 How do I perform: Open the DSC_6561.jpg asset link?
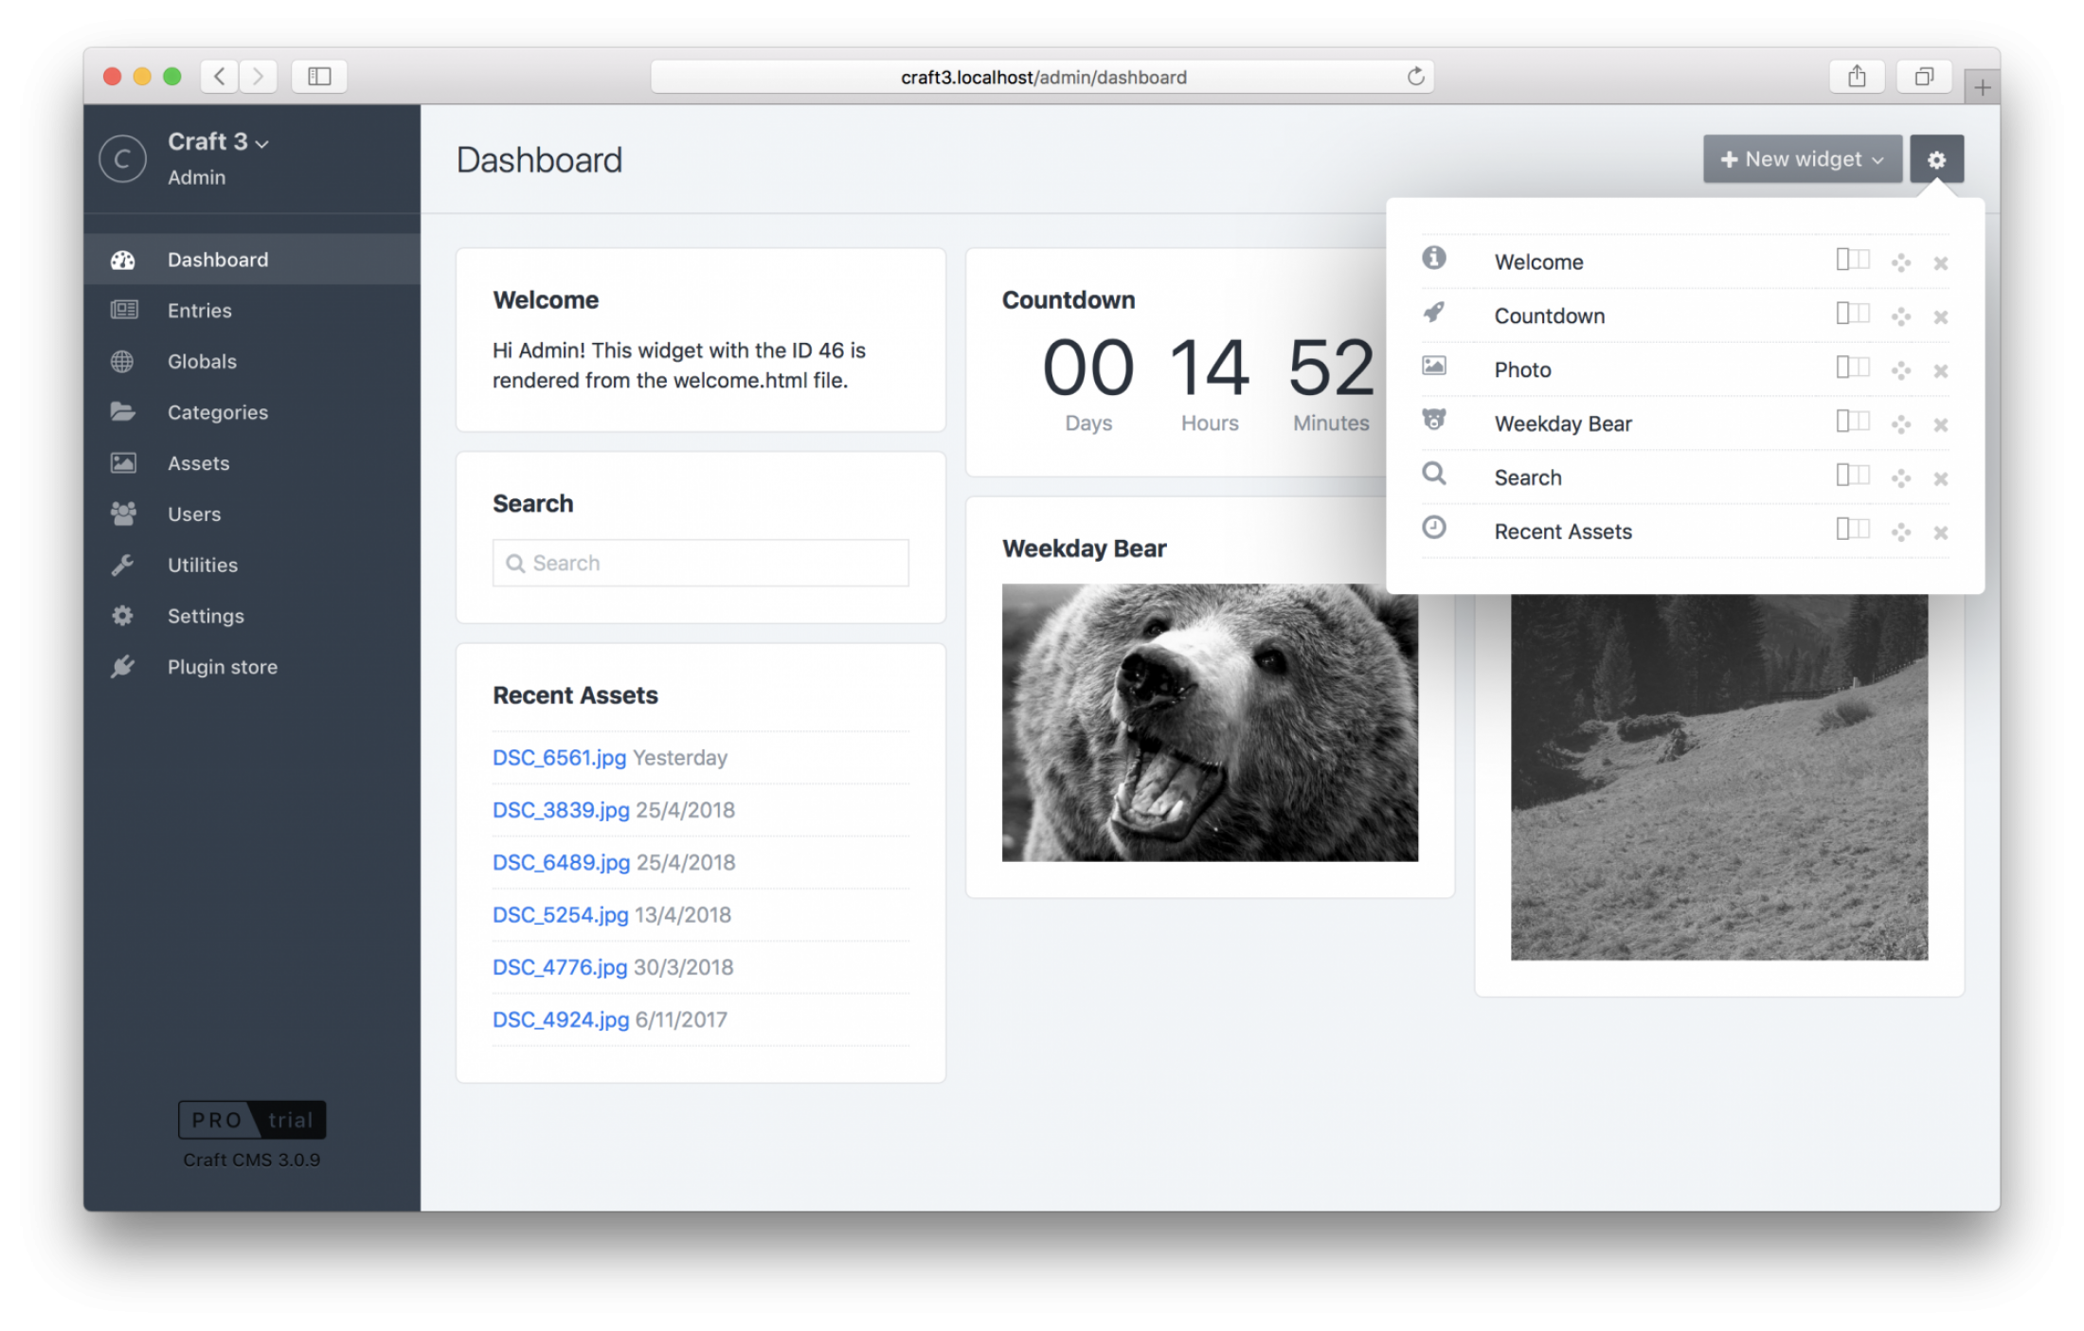[x=559, y=758]
